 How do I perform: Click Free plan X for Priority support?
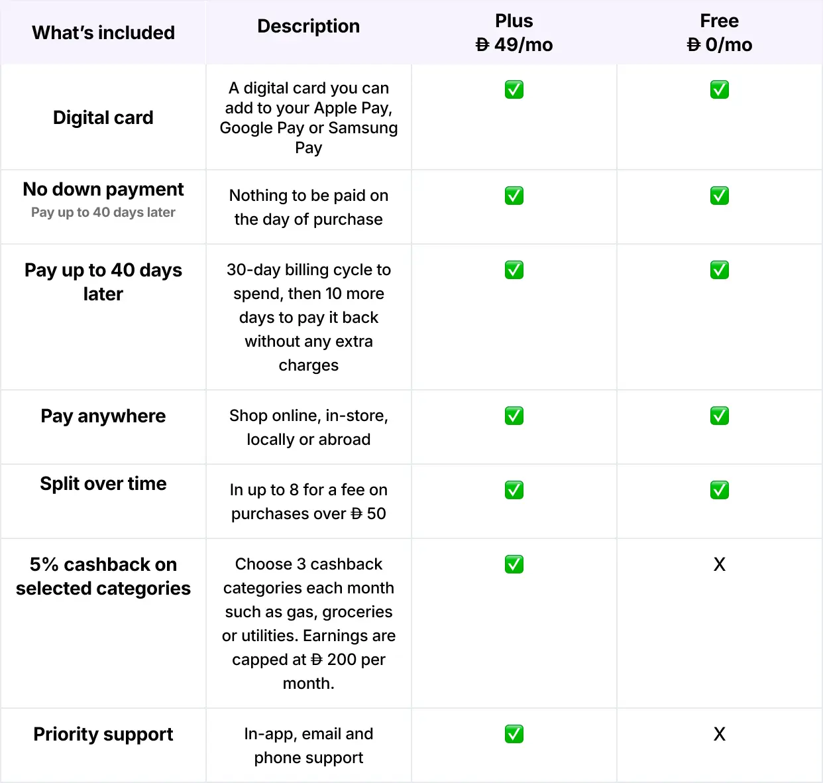point(720,734)
